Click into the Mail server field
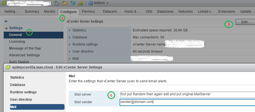 pos(187,95)
